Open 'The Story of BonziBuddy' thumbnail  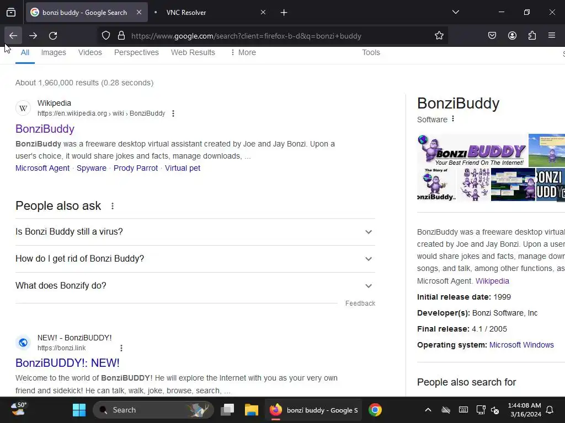[437, 185]
